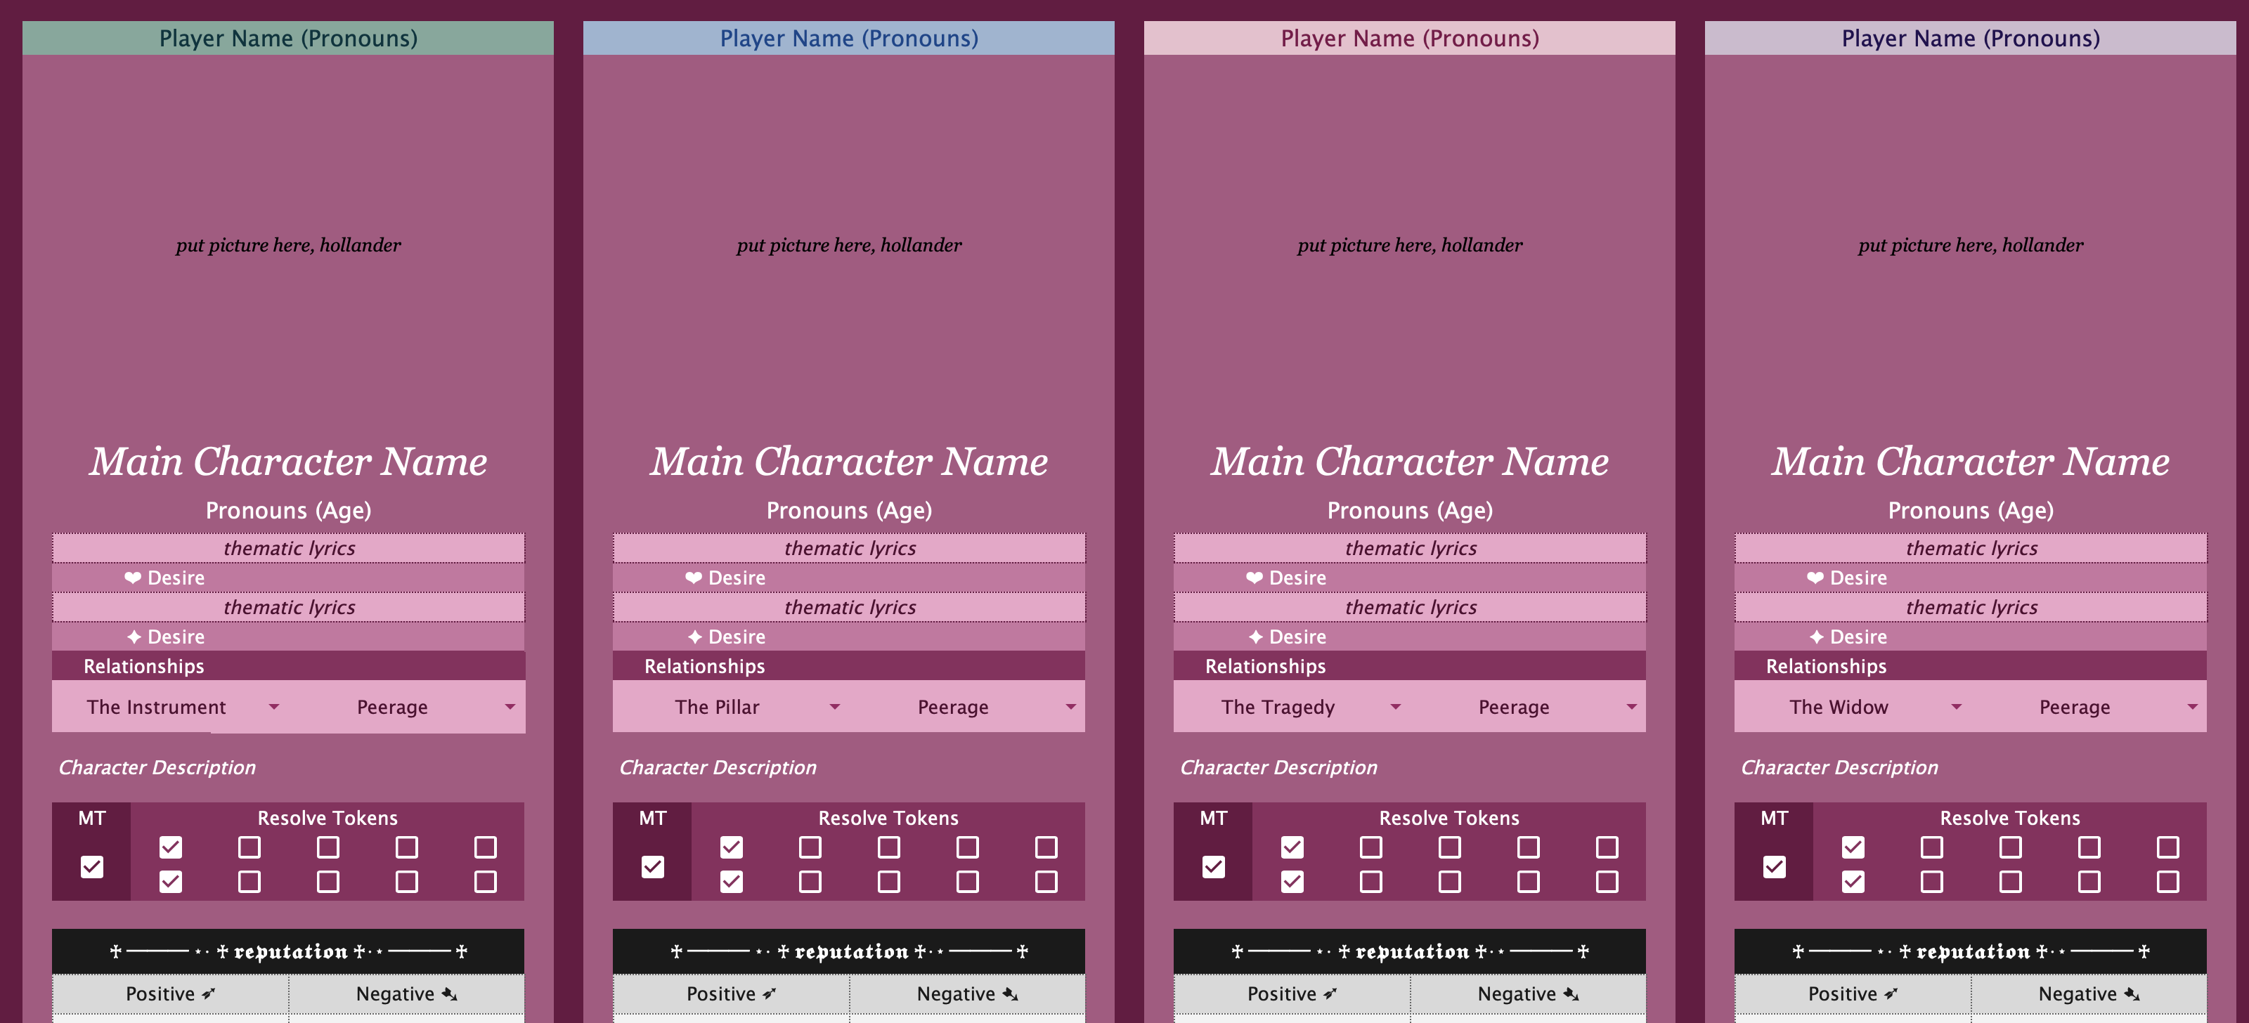
Task: Click Positive arrow icon in first reputation table
Action: pos(208,994)
